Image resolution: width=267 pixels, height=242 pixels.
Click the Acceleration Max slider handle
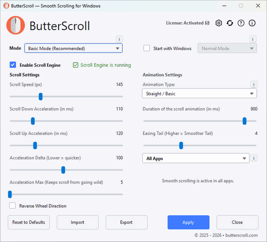10,194
